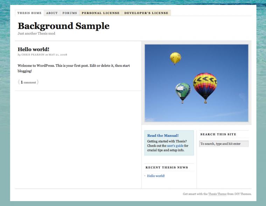266x206 pixels.
Task: Click the yellow hot air balloon
Action: [175, 58]
